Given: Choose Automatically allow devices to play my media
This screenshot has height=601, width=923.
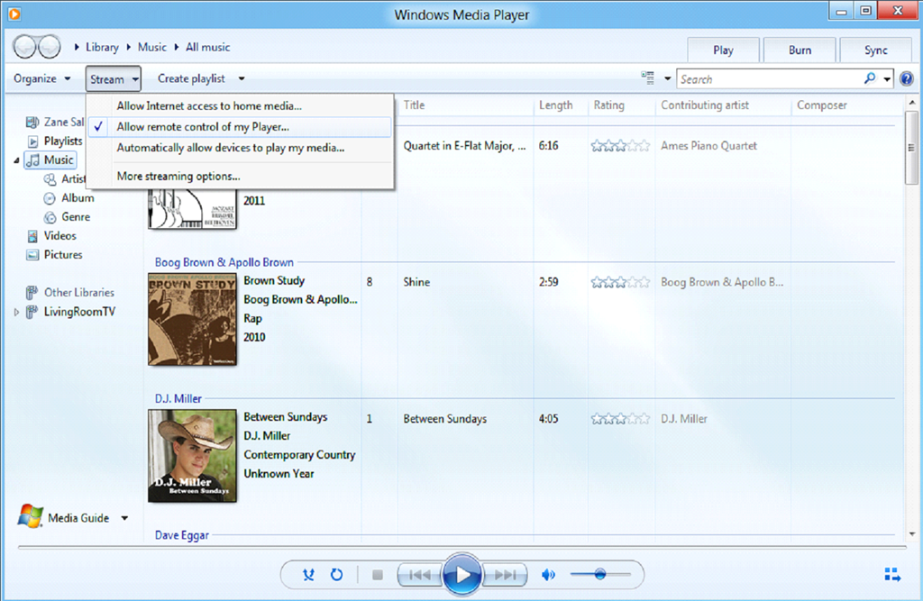Looking at the screenshot, I should (240, 148).
